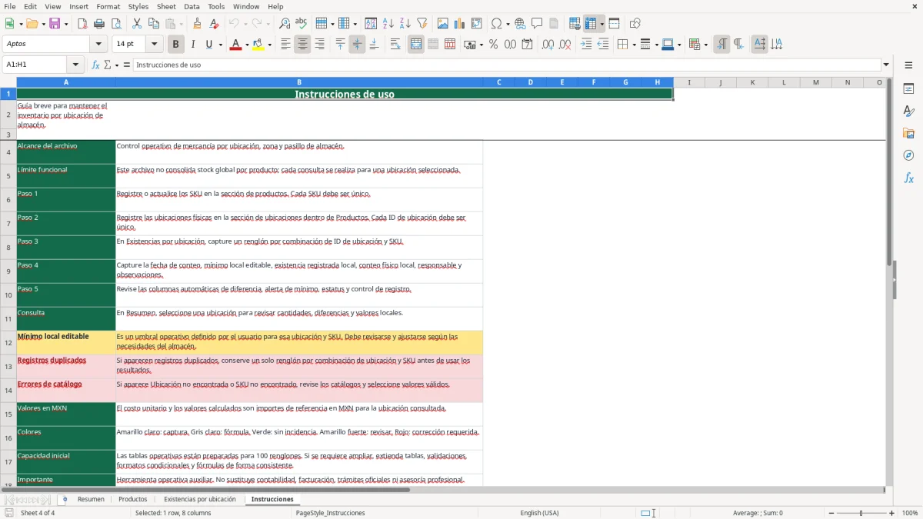The width and height of the screenshot is (923, 519).
Task: Click the vertical scrollbar
Action: click(889, 281)
